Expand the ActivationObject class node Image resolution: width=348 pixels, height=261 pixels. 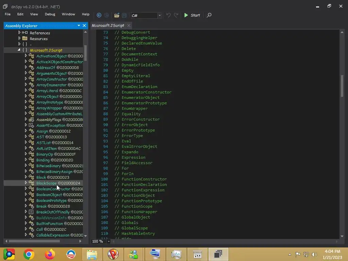coord(26,56)
